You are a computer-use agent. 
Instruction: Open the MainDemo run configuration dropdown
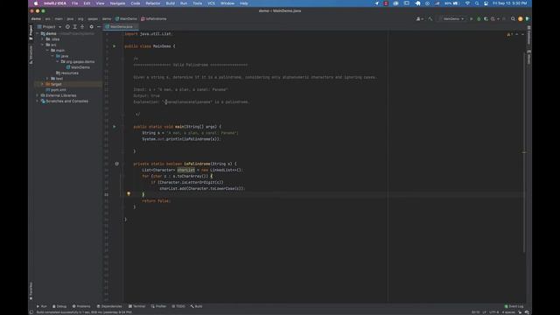pyautogui.click(x=451, y=19)
